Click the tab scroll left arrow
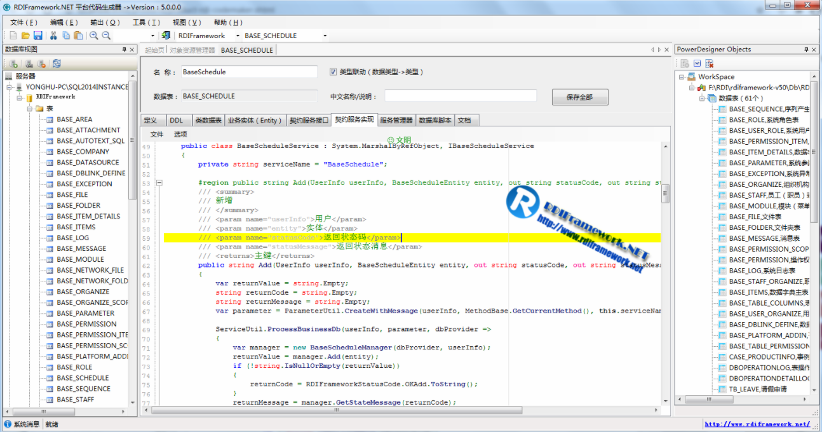Viewport: 822px width, 432px height. coord(652,50)
